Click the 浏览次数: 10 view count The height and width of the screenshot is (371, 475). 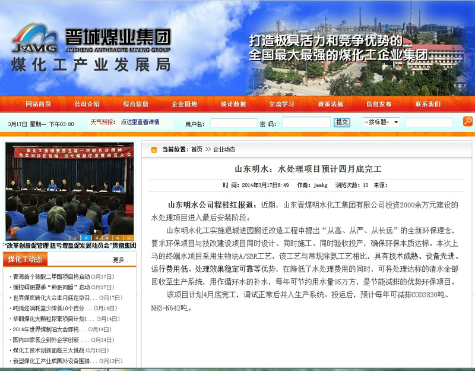pos(351,185)
